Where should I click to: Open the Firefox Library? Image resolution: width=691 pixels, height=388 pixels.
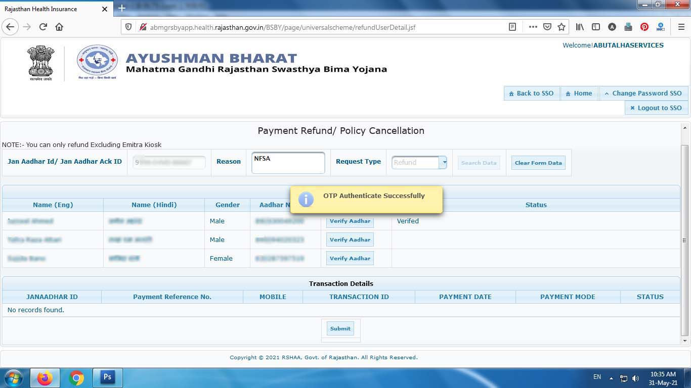[580, 27]
